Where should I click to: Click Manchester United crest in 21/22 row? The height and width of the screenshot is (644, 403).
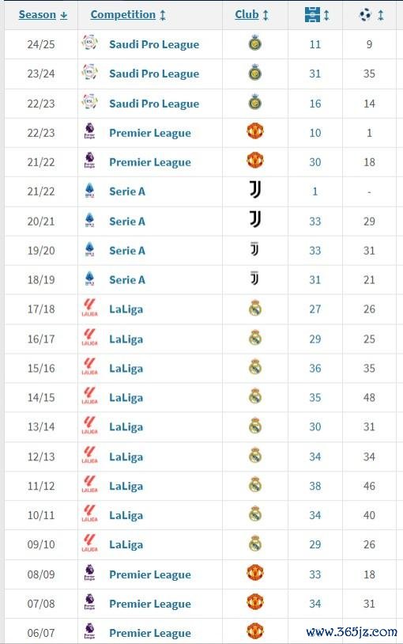click(x=255, y=161)
